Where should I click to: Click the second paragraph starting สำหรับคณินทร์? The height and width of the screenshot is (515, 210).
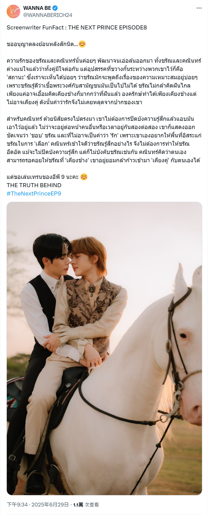[104, 140]
